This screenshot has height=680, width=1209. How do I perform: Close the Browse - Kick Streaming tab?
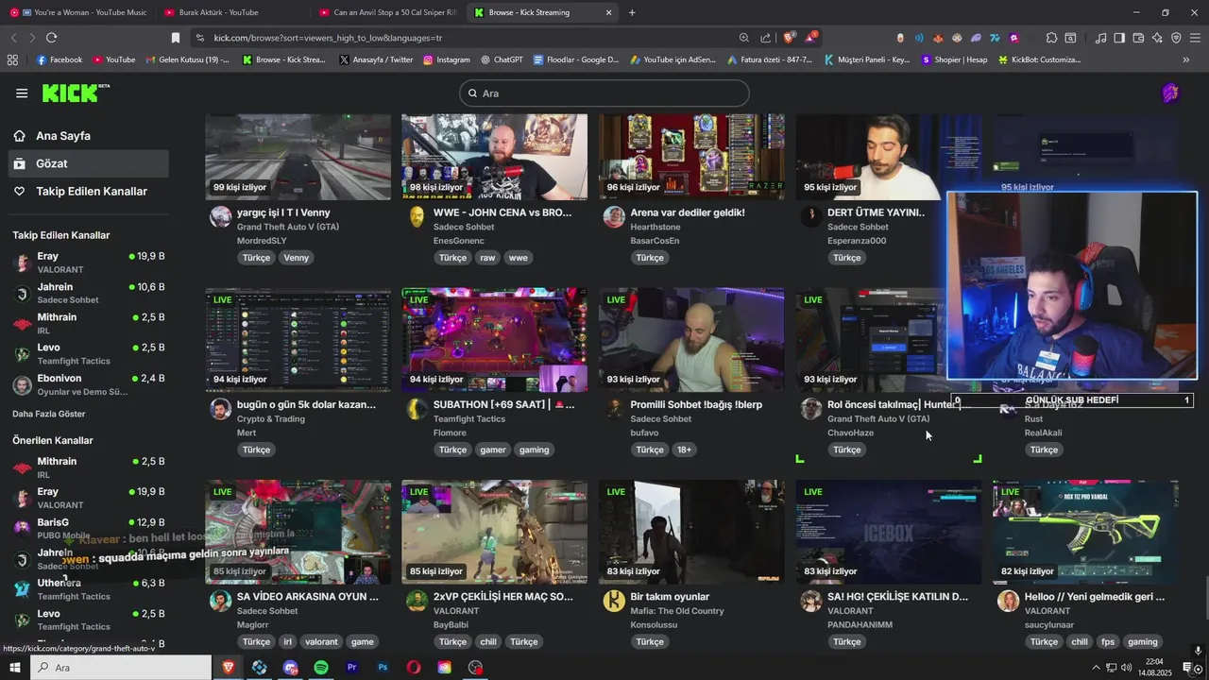tap(608, 12)
